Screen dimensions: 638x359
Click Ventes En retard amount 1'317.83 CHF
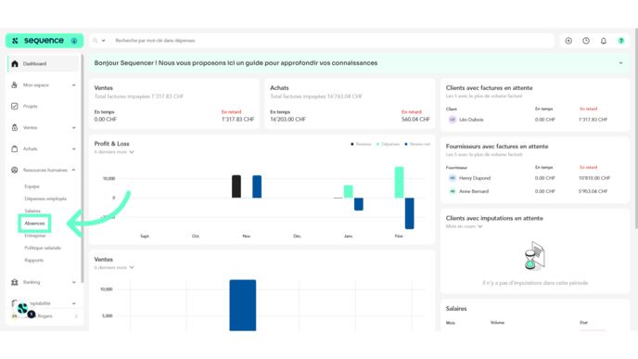[237, 120]
